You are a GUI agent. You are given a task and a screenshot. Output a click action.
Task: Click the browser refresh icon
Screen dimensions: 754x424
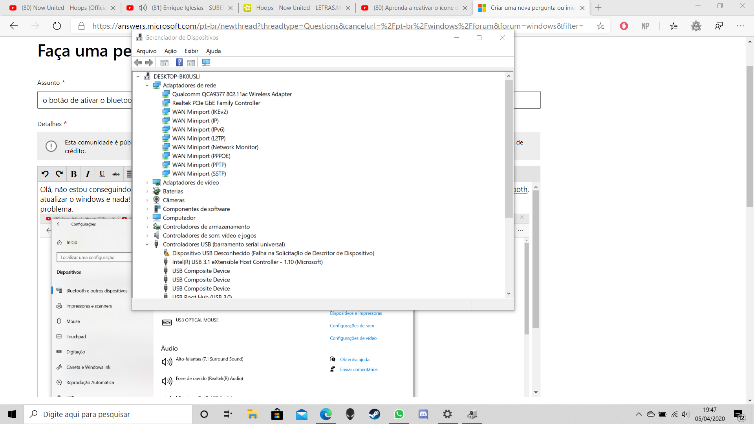(x=57, y=26)
